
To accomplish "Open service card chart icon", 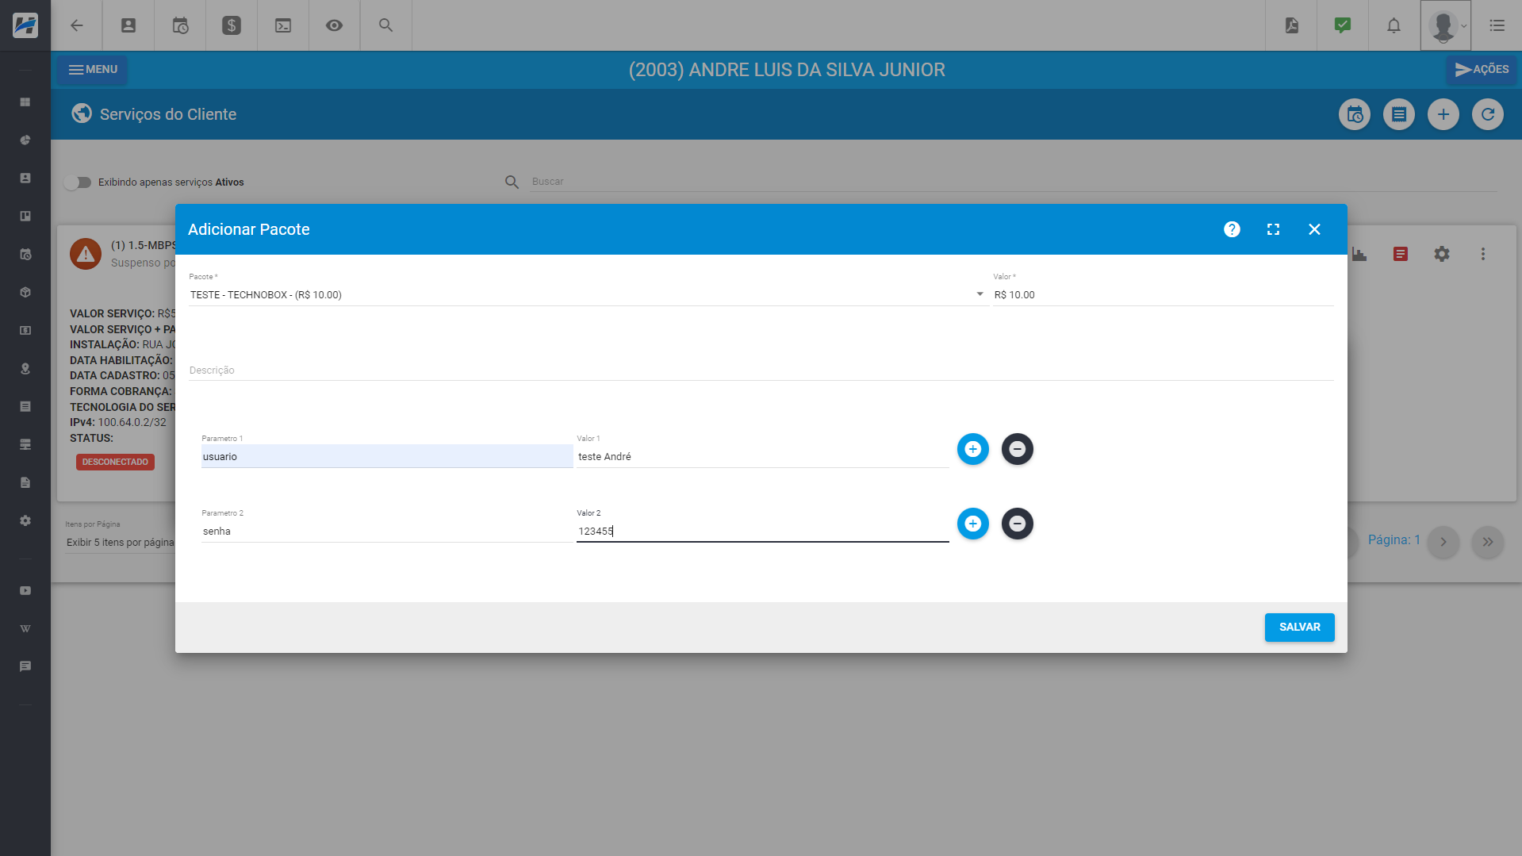I will pyautogui.click(x=1359, y=254).
